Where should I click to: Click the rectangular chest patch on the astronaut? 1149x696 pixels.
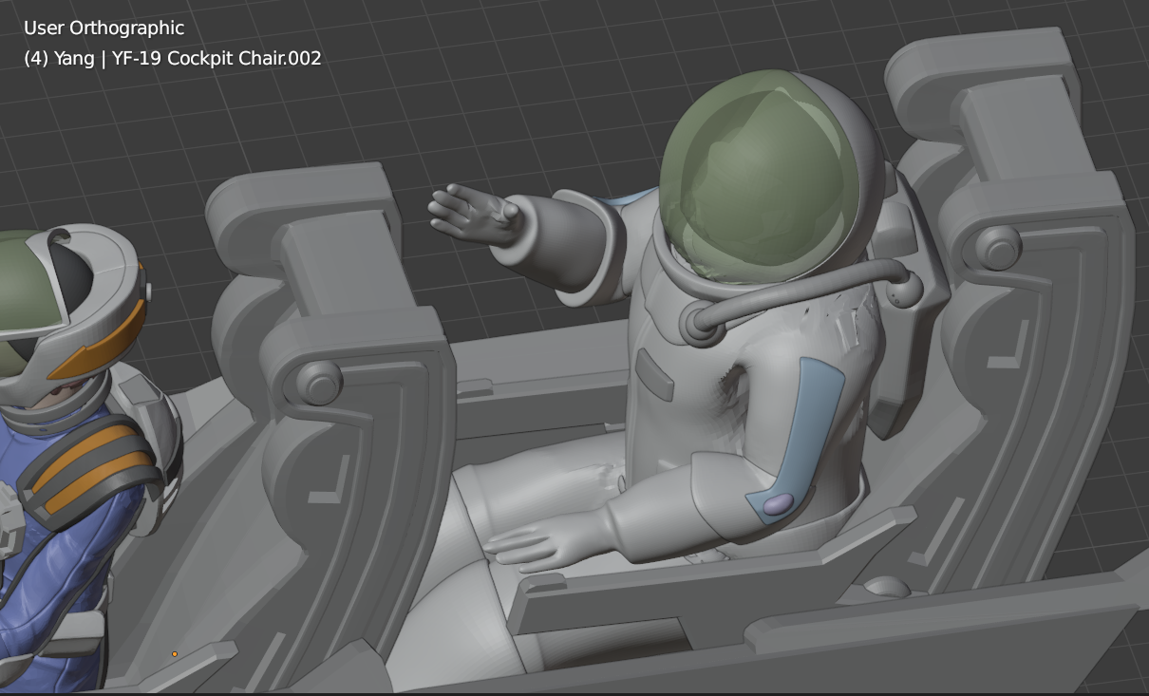(x=654, y=374)
